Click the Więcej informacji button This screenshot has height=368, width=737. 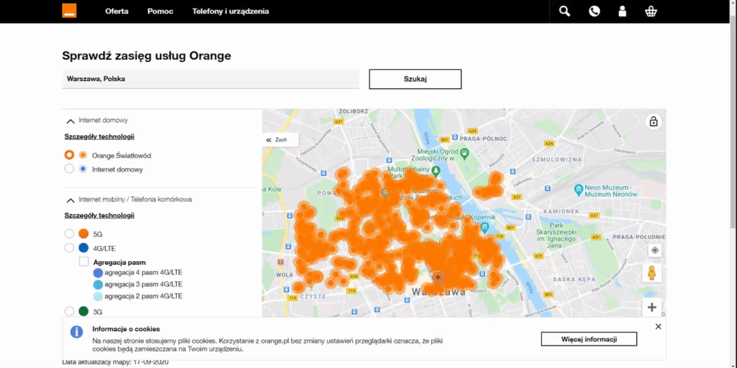point(589,339)
